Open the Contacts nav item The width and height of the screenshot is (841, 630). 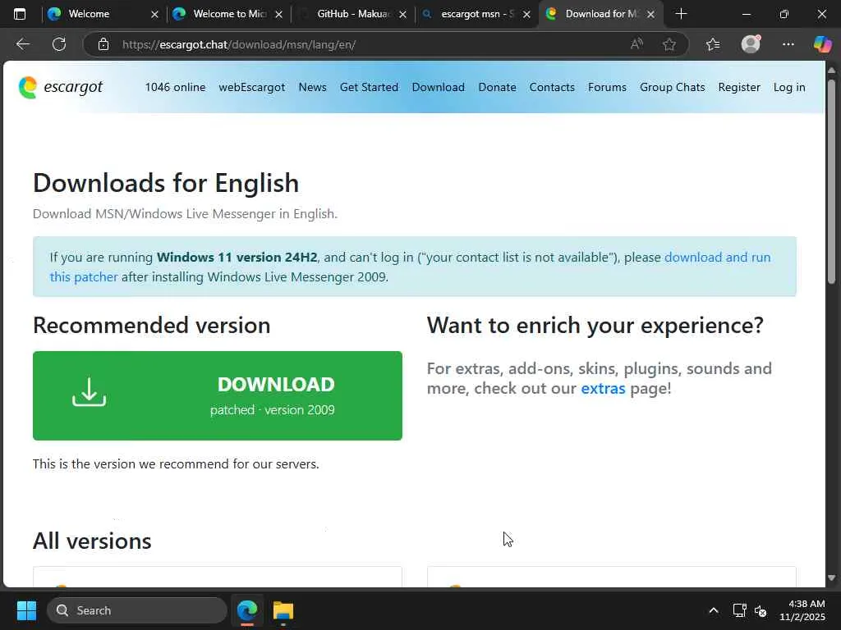click(x=552, y=87)
